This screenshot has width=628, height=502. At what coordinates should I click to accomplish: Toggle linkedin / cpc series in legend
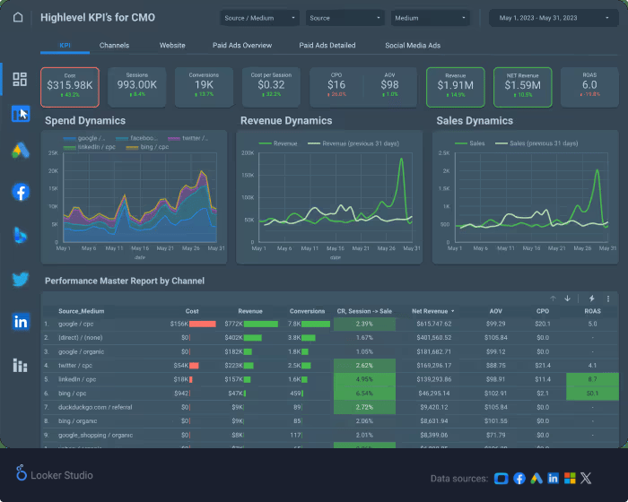pyautogui.click(x=90, y=147)
